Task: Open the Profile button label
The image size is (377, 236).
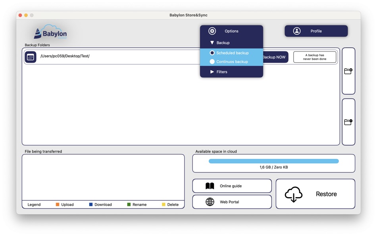Action: pyautogui.click(x=316, y=31)
